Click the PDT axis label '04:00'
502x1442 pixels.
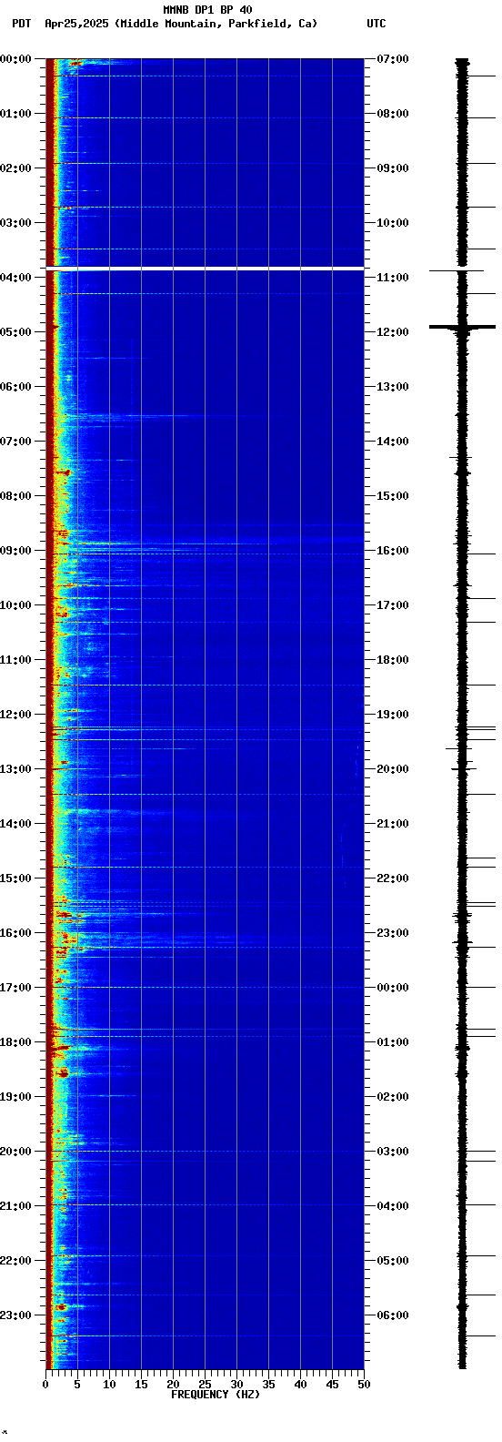point(15,278)
